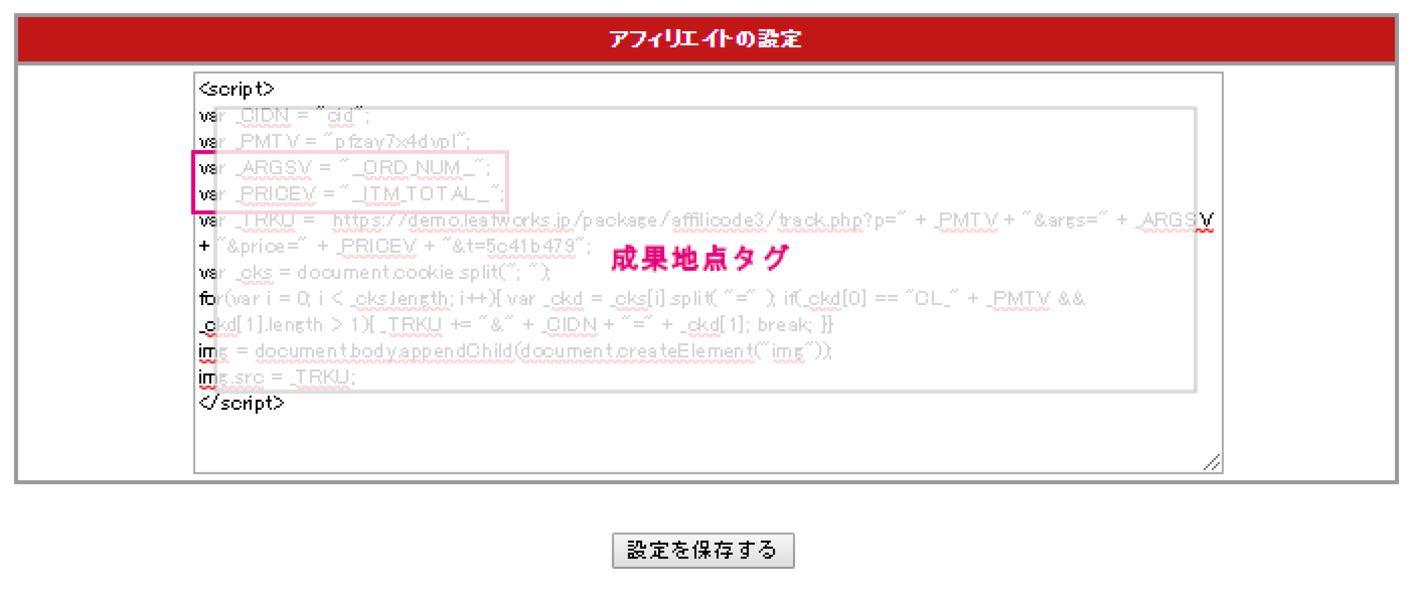Click the var _PMTV code line
This screenshot has height=603, width=1413.
(x=334, y=141)
